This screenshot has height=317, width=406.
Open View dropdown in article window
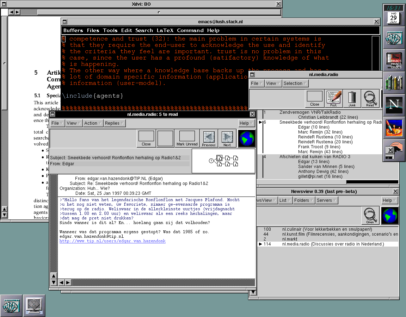click(x=74, y=123)
